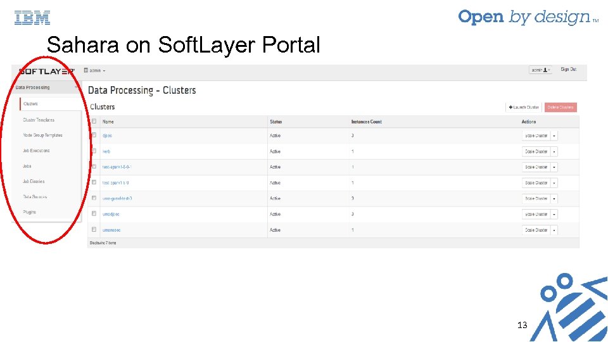Open the admin user menu button
Viewport: 608px width, 342px height.
point(540,70)
